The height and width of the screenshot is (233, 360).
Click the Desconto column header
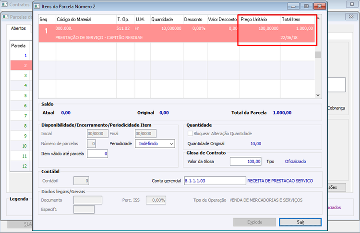[x=195, y=20]
